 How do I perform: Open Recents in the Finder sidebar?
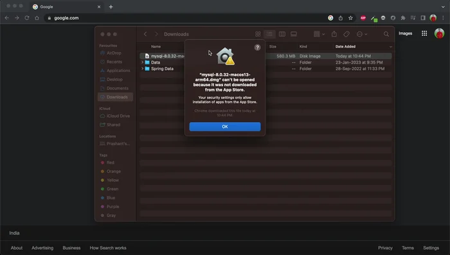click(x=114, y=62)
